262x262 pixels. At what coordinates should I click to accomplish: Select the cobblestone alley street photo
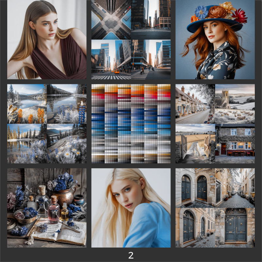[235, 188]
